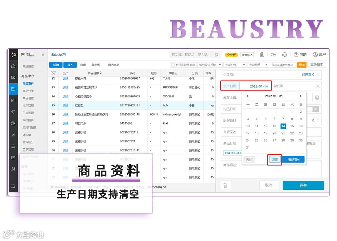Open the home icon in left sidebar

(13, 66)
